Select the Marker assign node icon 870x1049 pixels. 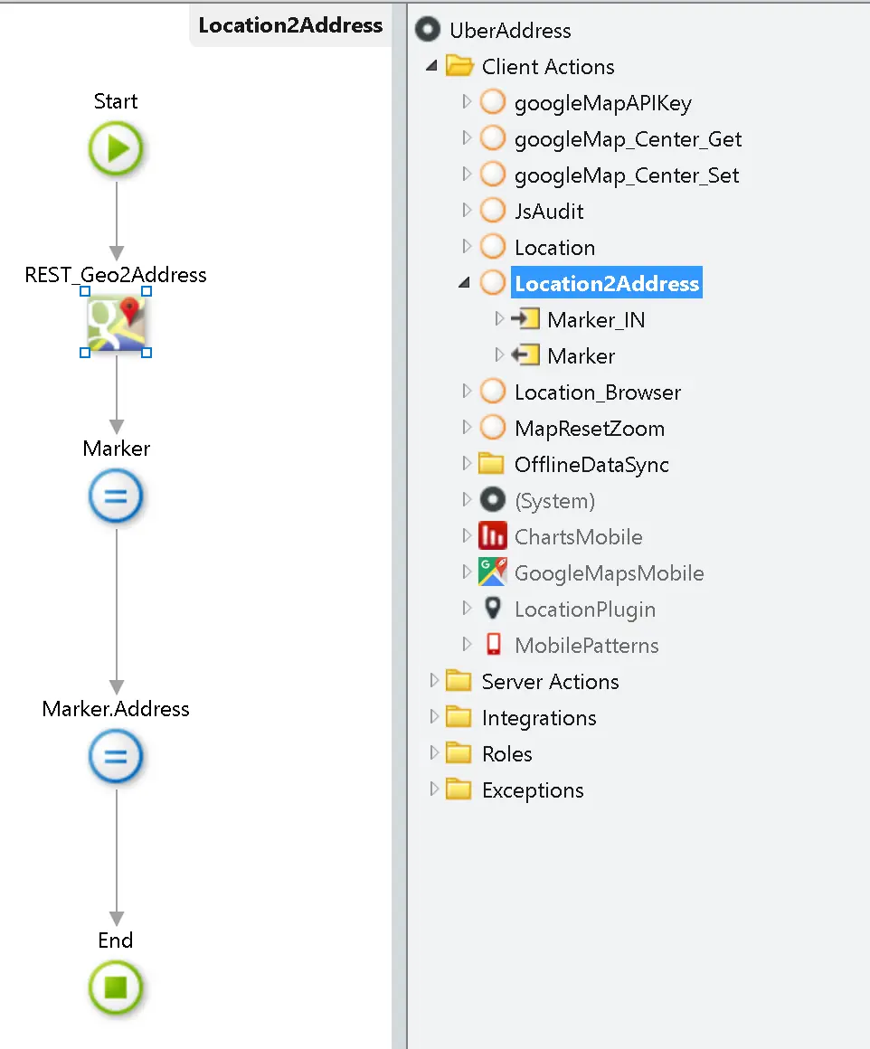pyautogui.click(x=116, y=496)
